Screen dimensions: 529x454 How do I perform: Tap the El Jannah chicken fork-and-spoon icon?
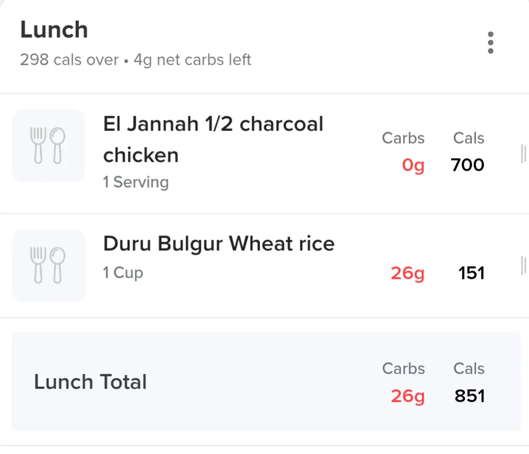pyautogui.click(x=49, y=145)
